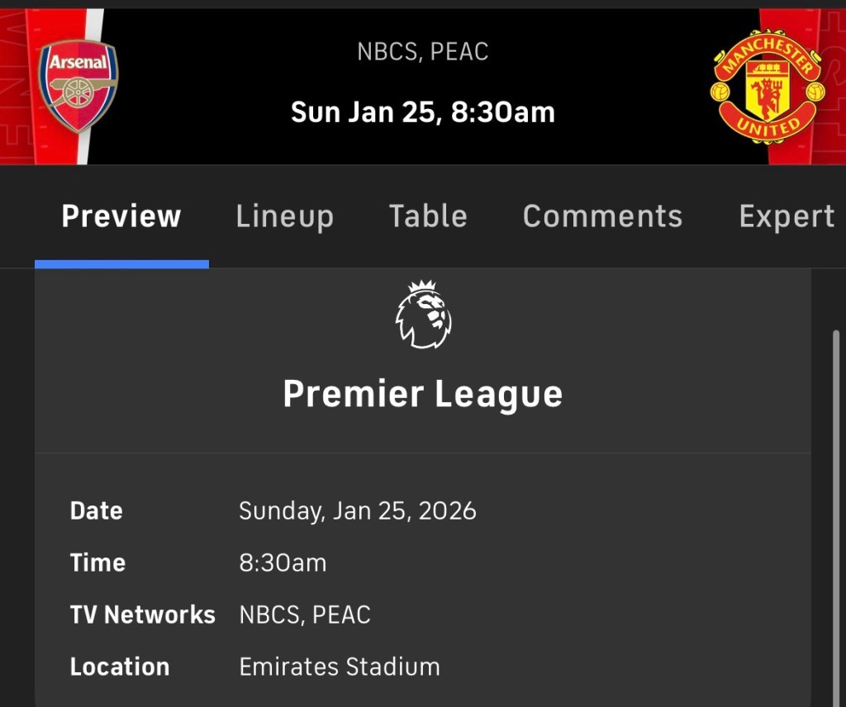This screenshot has width=846, height=707.
Task: Click the TV Networks label
Action: tap(142, 614)
